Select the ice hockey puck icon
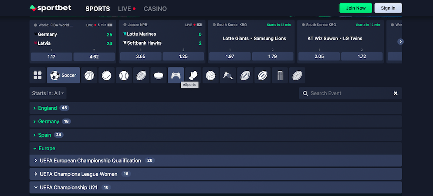This screenshot has height=196, width=433. coord(159,75)
